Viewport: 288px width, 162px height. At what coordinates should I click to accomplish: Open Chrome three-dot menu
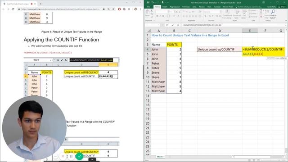pyautogui.click(x=141, y=9)
